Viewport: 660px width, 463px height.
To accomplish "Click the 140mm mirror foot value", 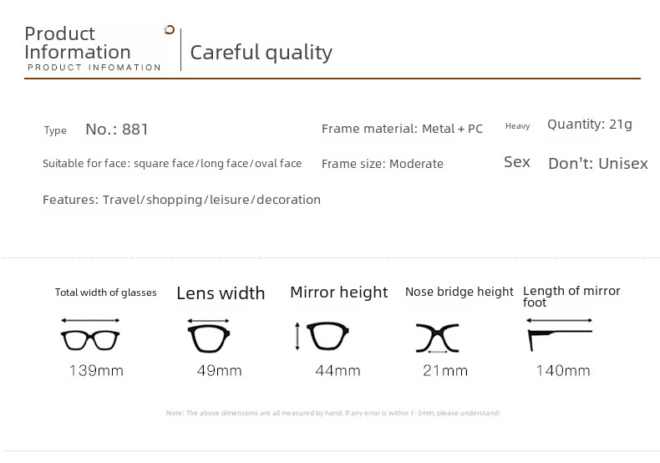I will tap(563, 370).
